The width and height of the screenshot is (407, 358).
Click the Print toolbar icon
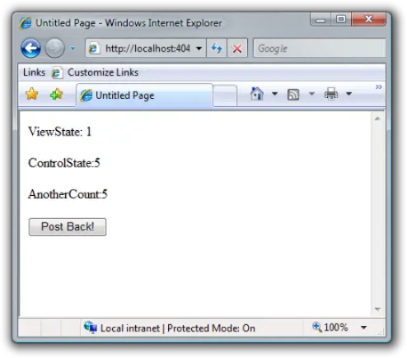tap(331, 94)
